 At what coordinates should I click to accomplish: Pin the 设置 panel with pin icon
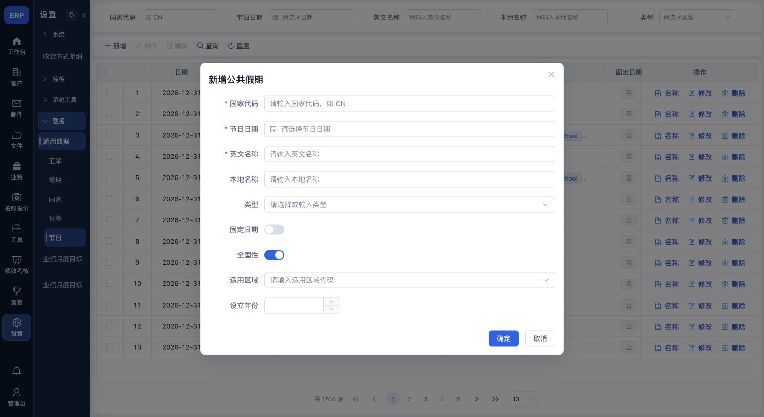pos(72,15)
